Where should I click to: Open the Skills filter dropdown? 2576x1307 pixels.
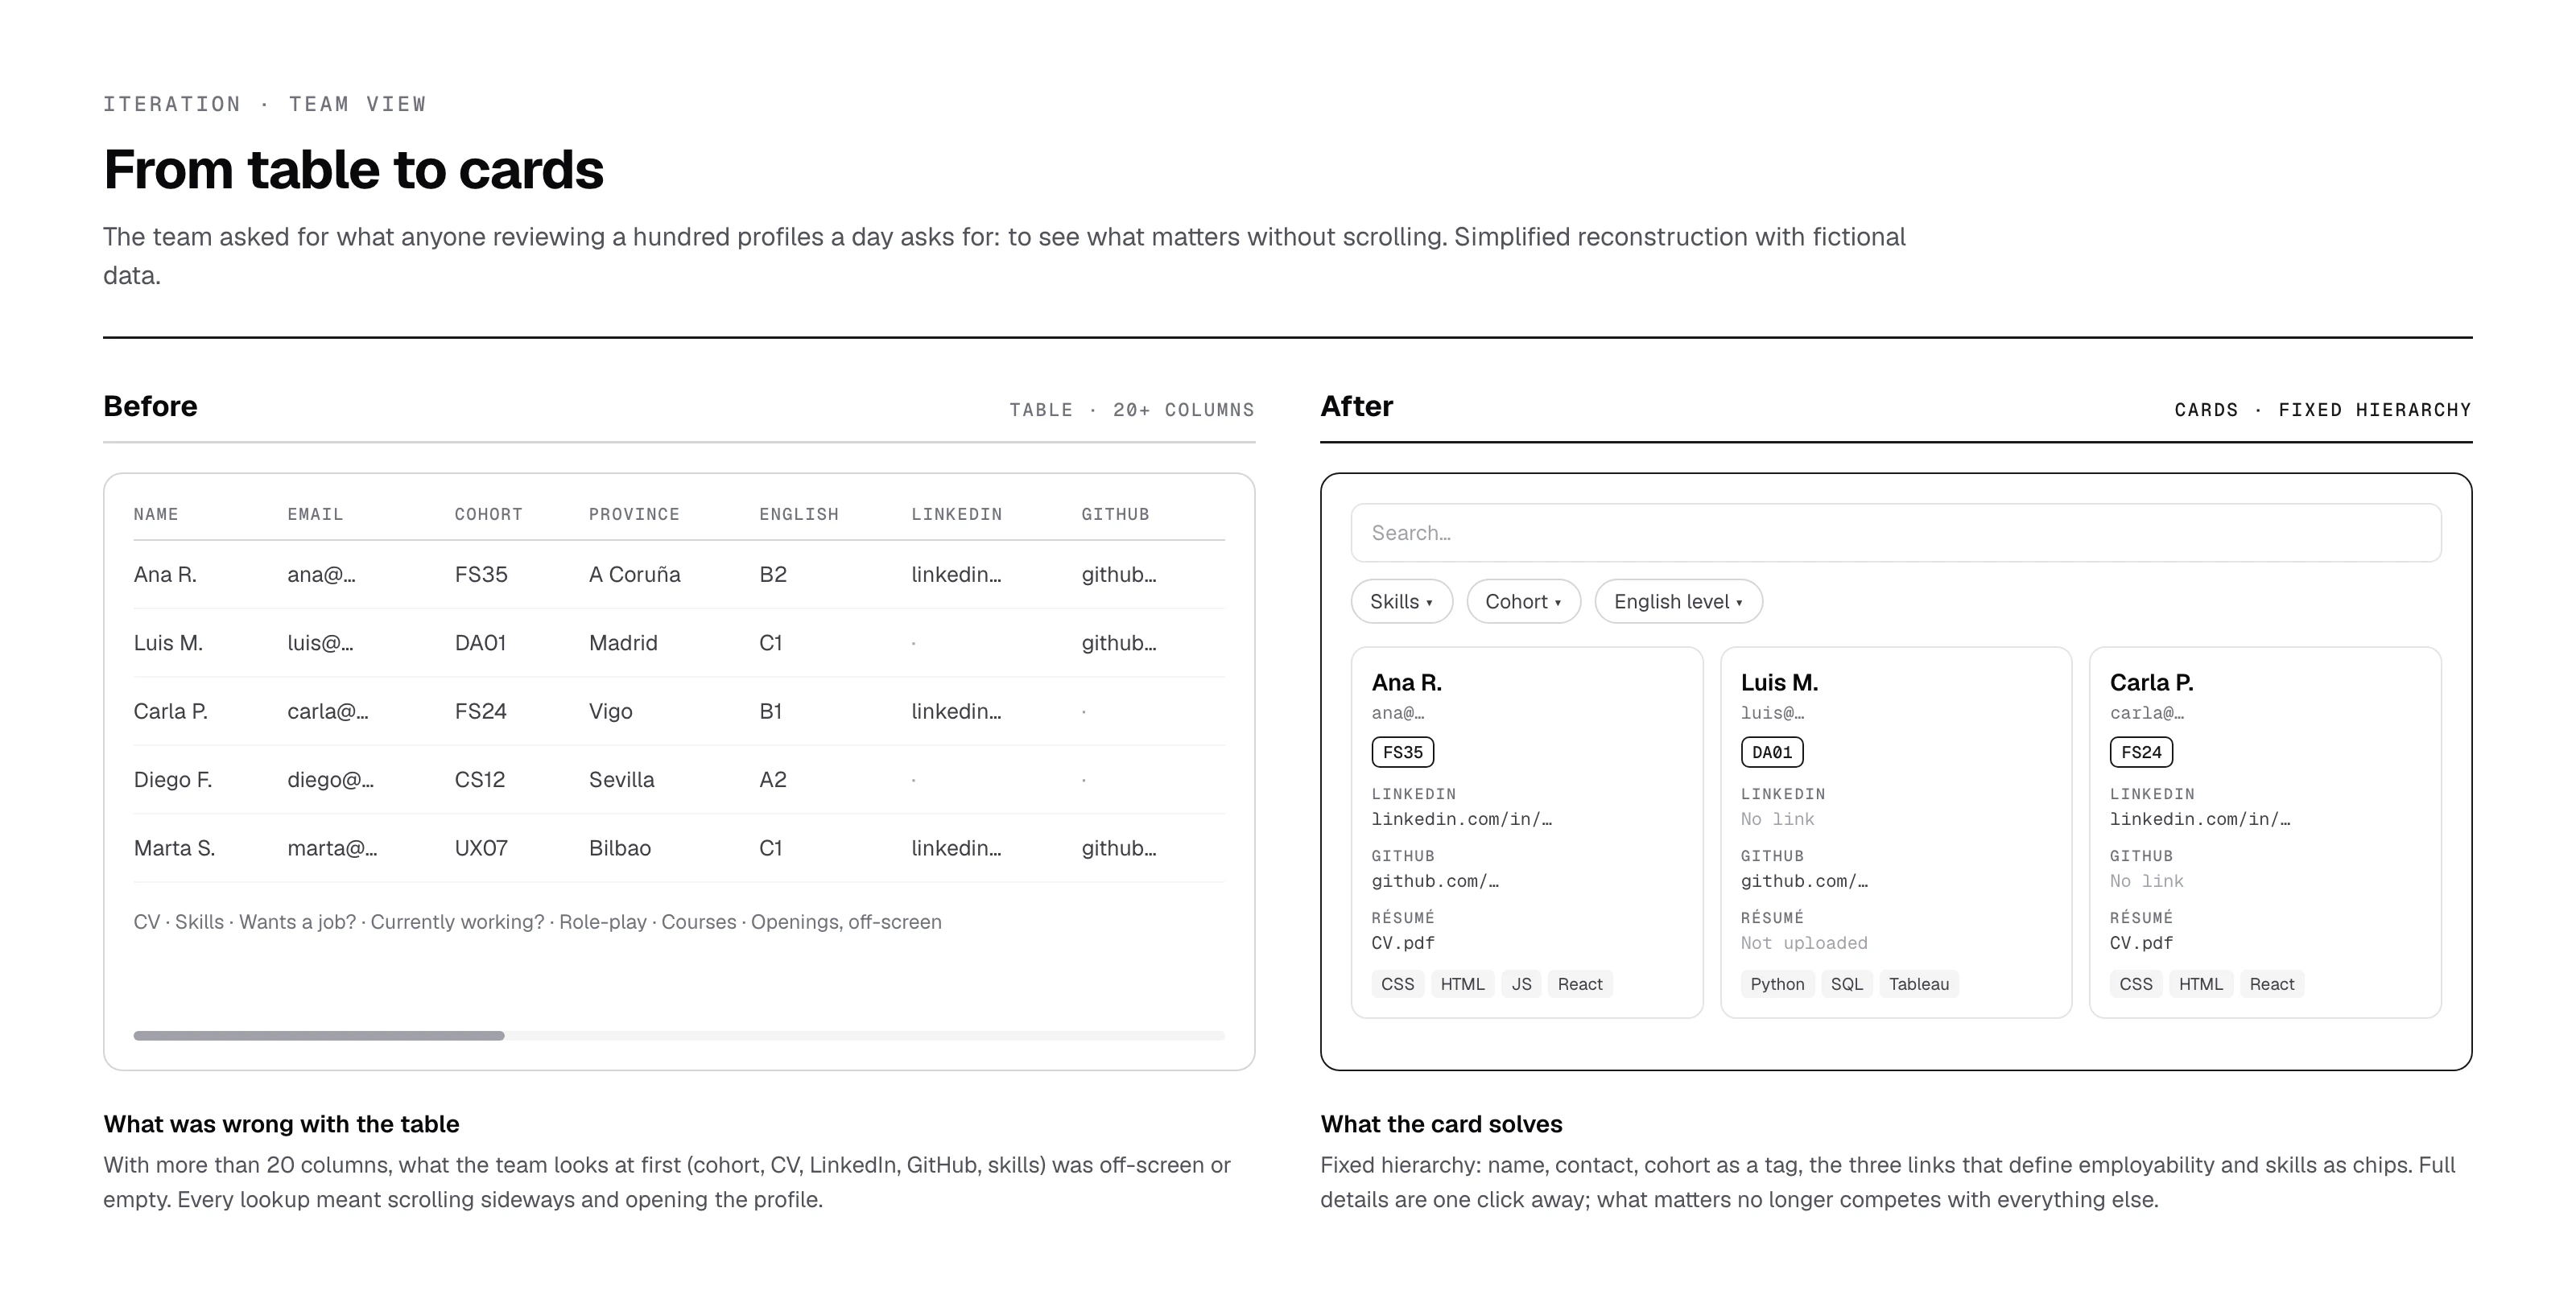1402,601
